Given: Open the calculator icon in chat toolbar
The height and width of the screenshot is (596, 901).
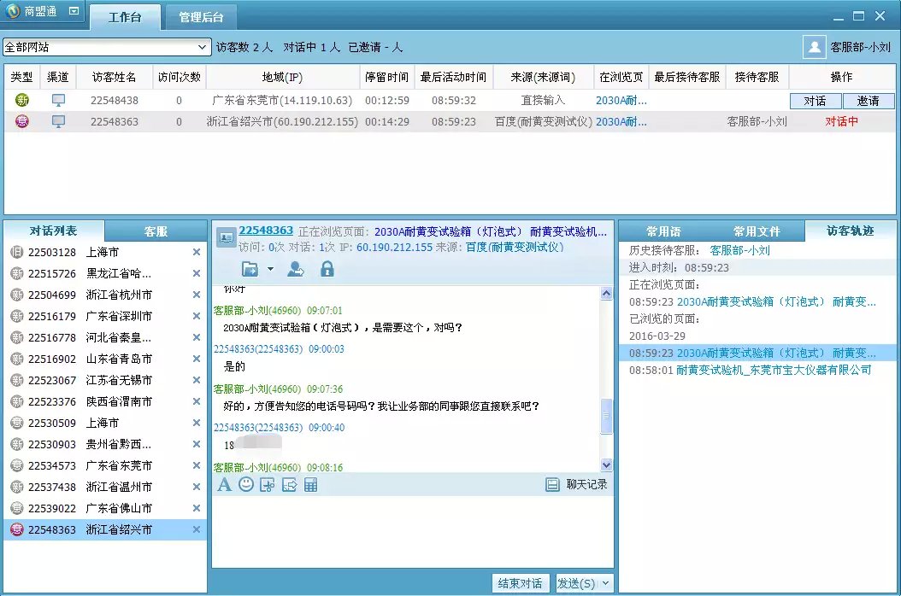Looking at the screenshot, I should coord(311,485).
